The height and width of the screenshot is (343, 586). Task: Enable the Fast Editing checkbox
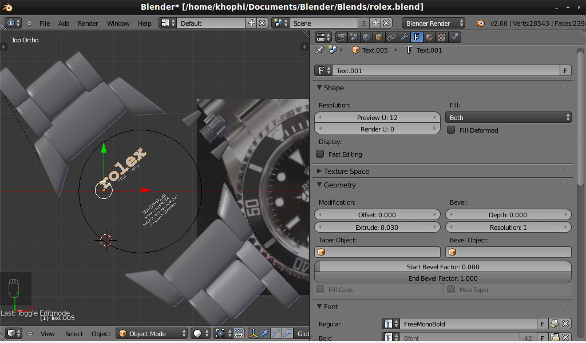(x=320, y=154)
